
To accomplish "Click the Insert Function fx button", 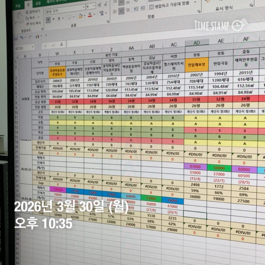I will 62,44.
